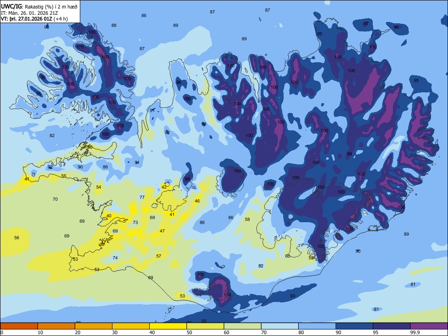This screenshot has height=336, width=448.
Task: Click the map value "77"
Action: point(142,198)
